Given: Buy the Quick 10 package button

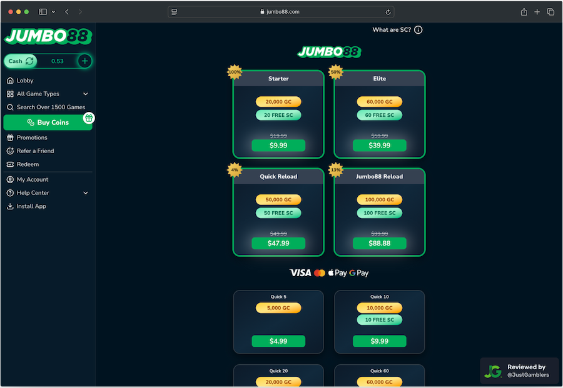Looking at the screenshot, I should click(x=380, y=341).
